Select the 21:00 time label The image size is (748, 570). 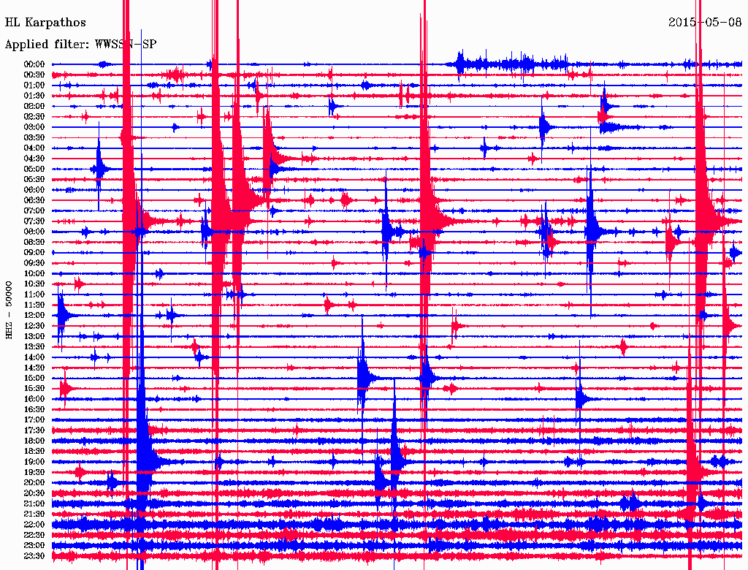pyautogui.click(x=34, y=503)
